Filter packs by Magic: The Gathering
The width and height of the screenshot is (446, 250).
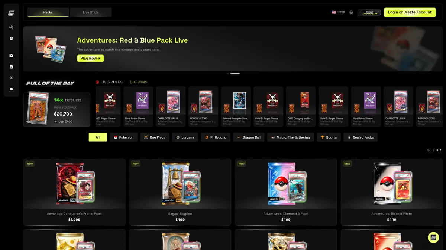[x=291, y=137]
